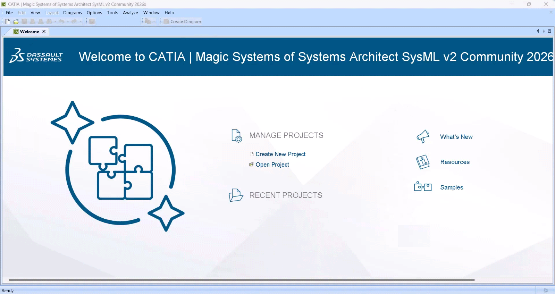Click the Dassault Systemes logo
Viewport: 555px width, 294px height.
[x=36, y=56]
